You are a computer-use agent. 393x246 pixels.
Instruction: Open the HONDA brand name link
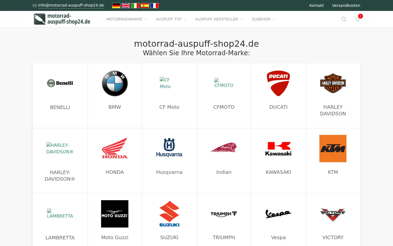point(115,172)
